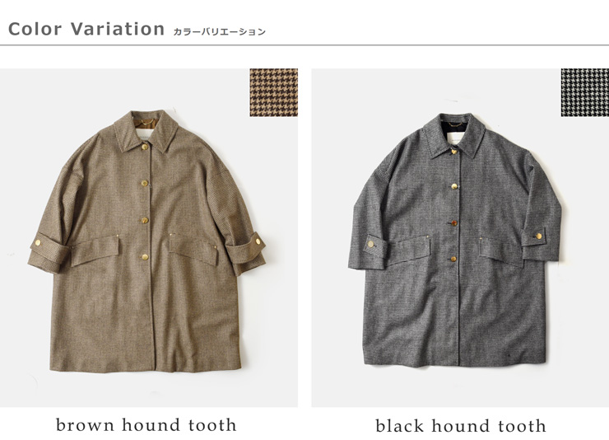Click the Japanese カラーバリエーション subtitle

point(220,32)
